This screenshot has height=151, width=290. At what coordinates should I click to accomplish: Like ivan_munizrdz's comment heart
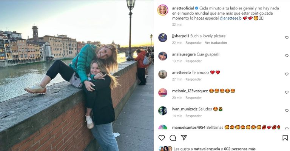click(287, 111)
